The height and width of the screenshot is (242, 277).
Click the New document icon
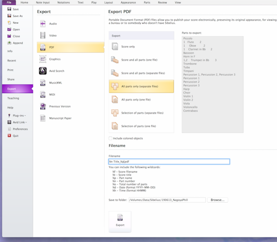(x=9, y=23)
